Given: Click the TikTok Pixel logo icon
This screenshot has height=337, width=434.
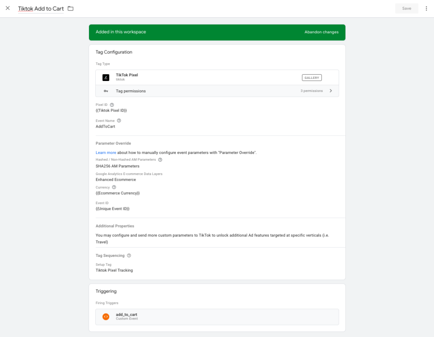Looking at the screenshot, I should pyautogui.click(x=106, y=78).
